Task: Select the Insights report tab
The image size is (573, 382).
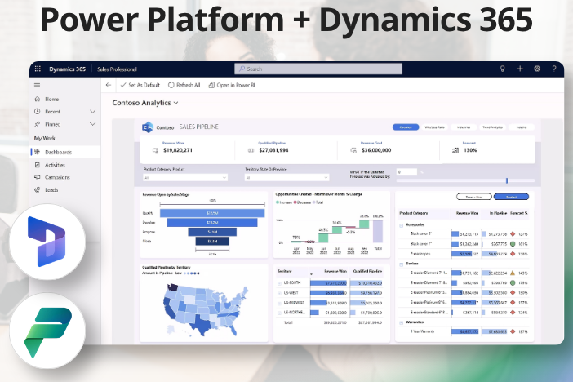Action: (522, 127)
